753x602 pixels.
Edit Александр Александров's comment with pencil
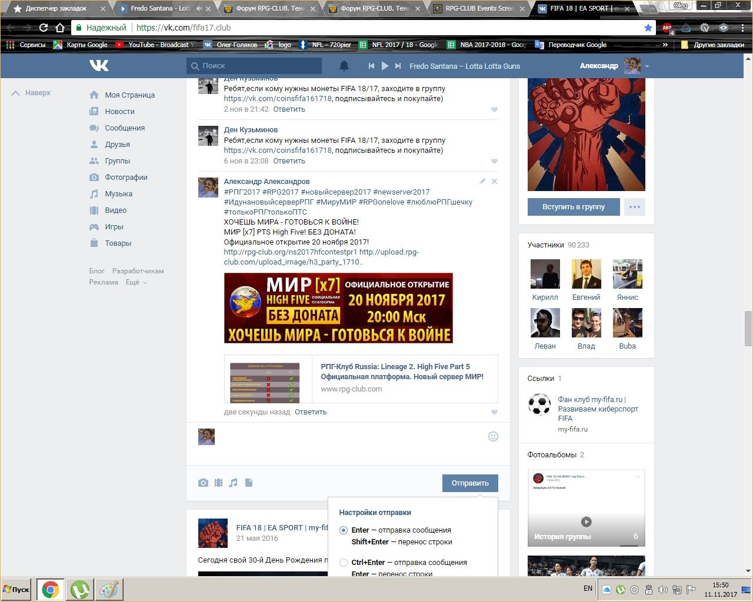482,181
